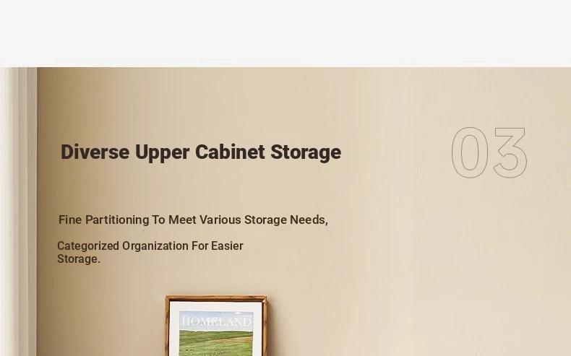The width and height of the screenshot is (571, 356).
Task: Click the word 'Cabinet' in the heading
Action: (x=230, y=152)
